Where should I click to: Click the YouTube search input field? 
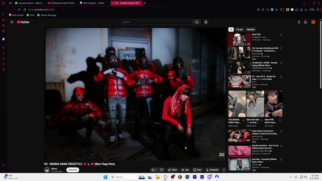click(157, 22)
